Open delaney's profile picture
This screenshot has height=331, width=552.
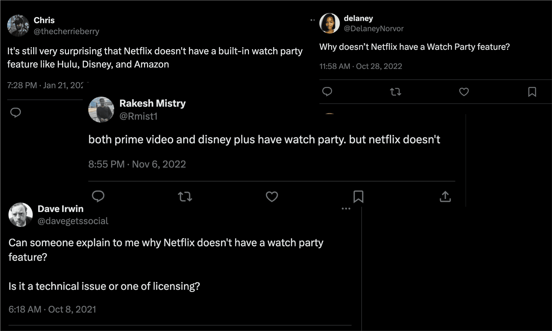coord(329,23)
